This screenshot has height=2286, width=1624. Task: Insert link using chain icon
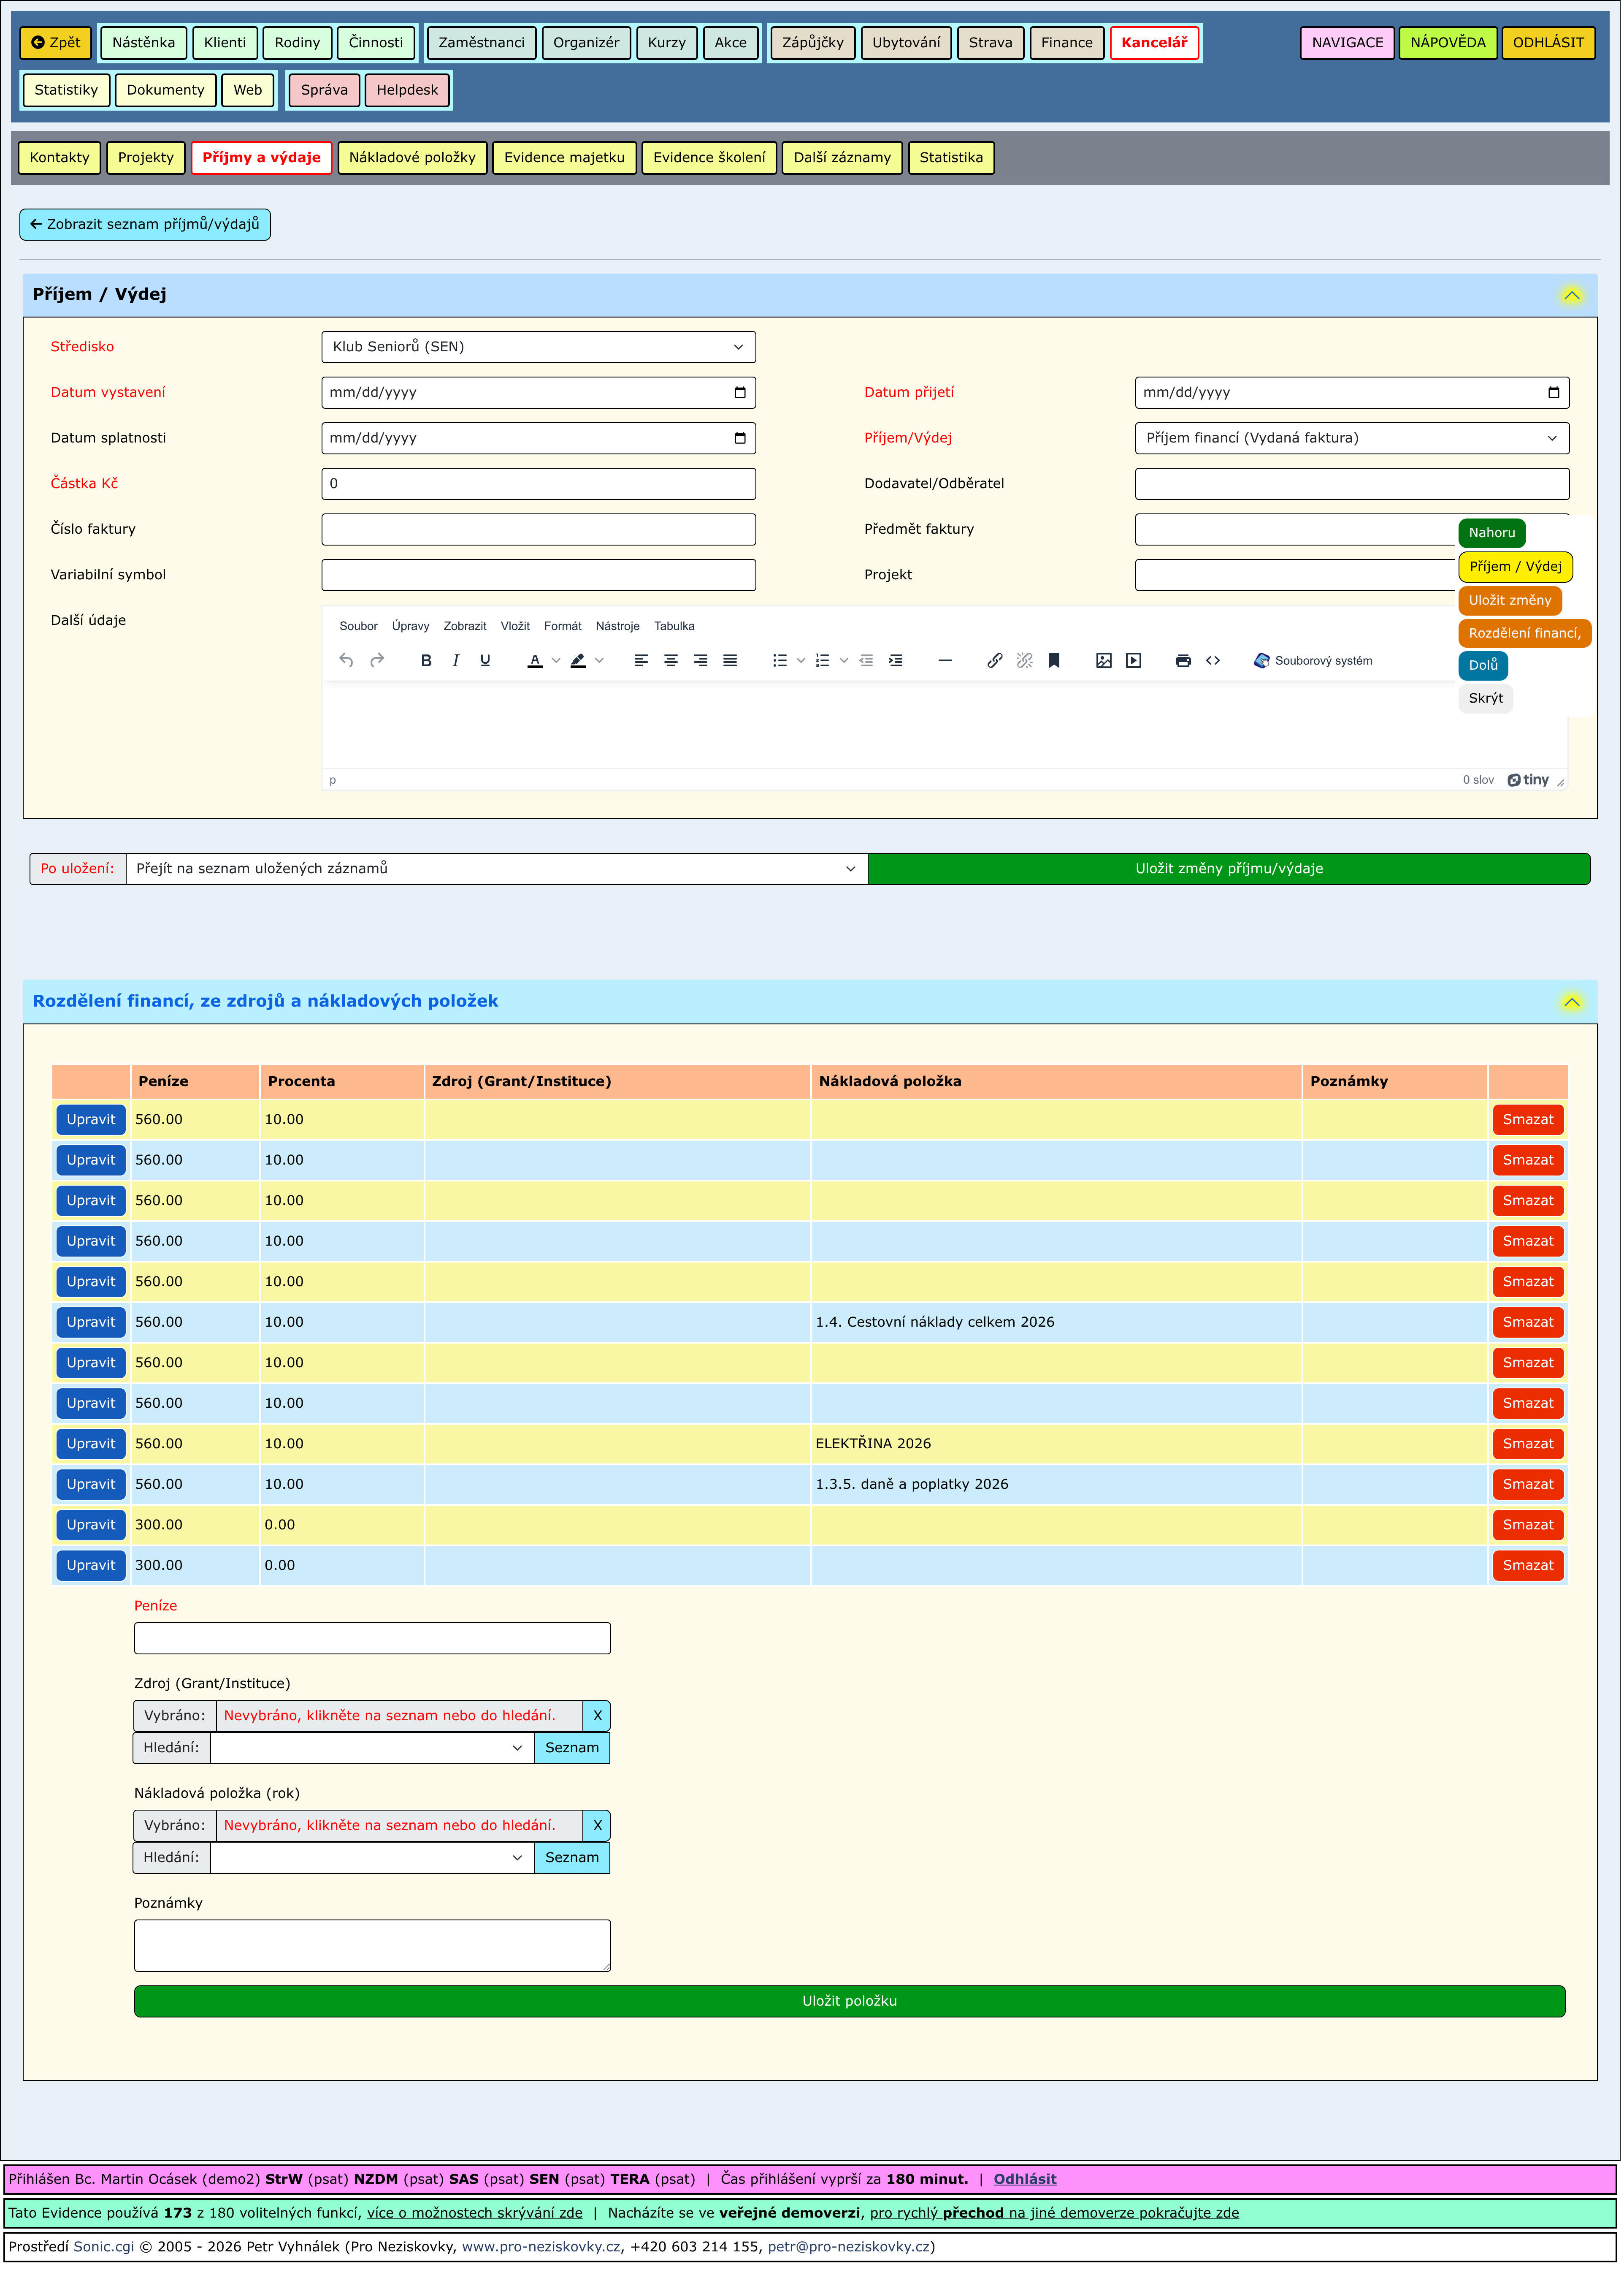pyautogui.click(x=995, y=661)
